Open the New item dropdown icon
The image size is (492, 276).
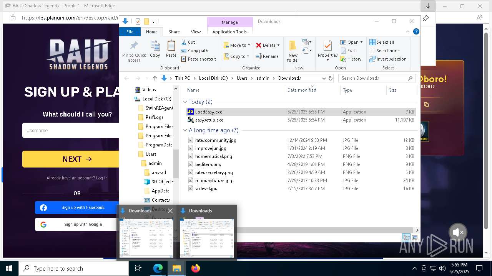[307, 42]
